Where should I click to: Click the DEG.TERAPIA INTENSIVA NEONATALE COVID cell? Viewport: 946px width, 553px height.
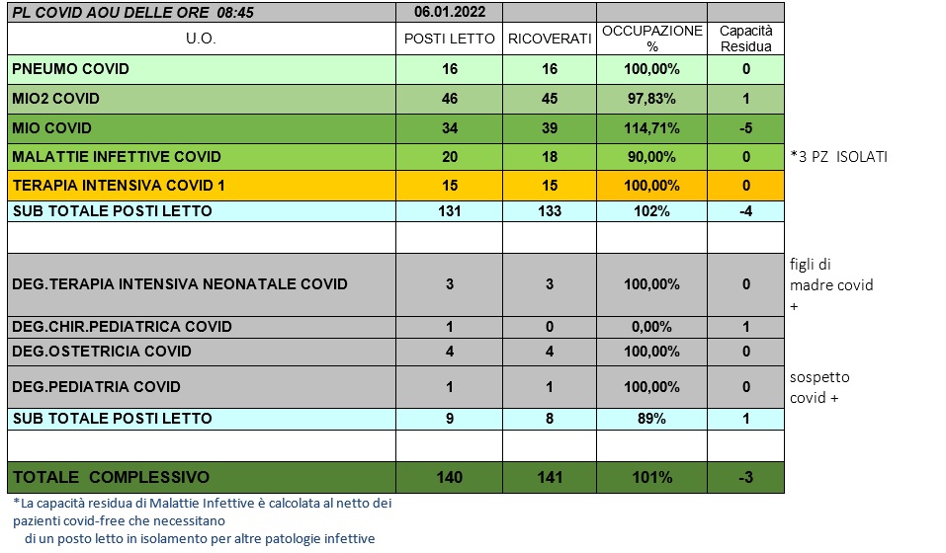179,284
